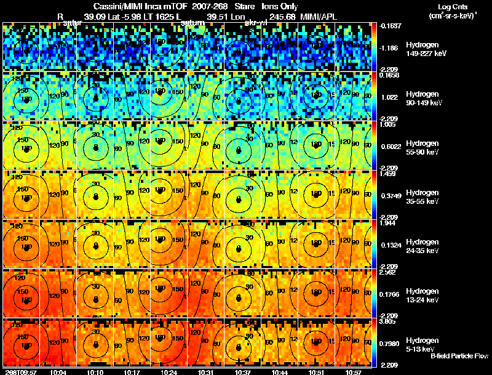This screenshot has width=492, height=375.
Task: Click the colorbar value '-1.186'
Action: [389, 48]
